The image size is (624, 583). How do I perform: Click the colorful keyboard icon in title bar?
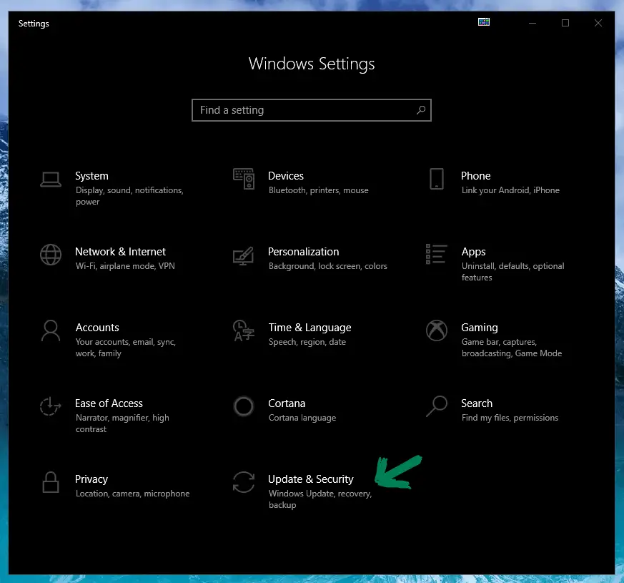coord(484,22)
